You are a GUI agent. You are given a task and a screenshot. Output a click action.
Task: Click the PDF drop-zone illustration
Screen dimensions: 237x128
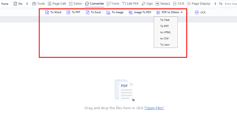125,90
